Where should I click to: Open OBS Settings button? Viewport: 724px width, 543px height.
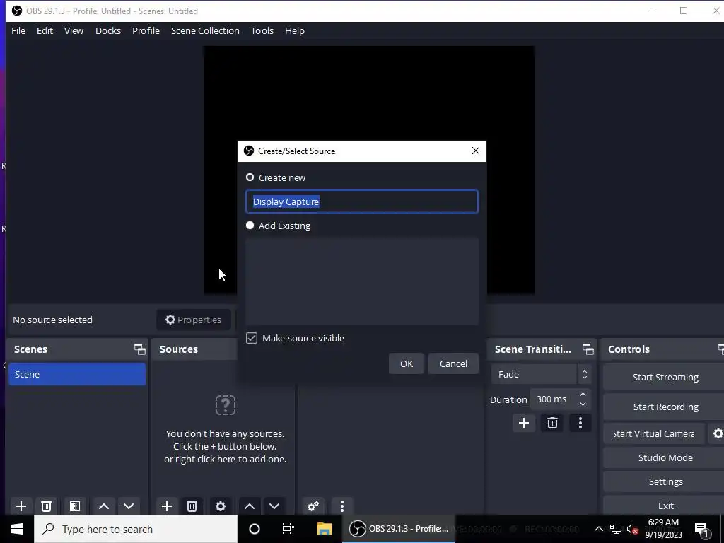pyautogui.click(x=665, y=481)
